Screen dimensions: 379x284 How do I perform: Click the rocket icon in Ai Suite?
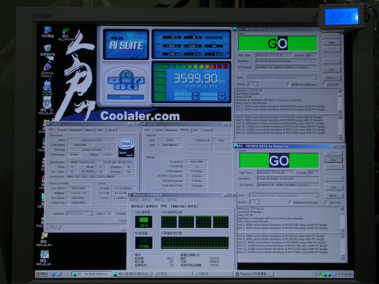138,80
